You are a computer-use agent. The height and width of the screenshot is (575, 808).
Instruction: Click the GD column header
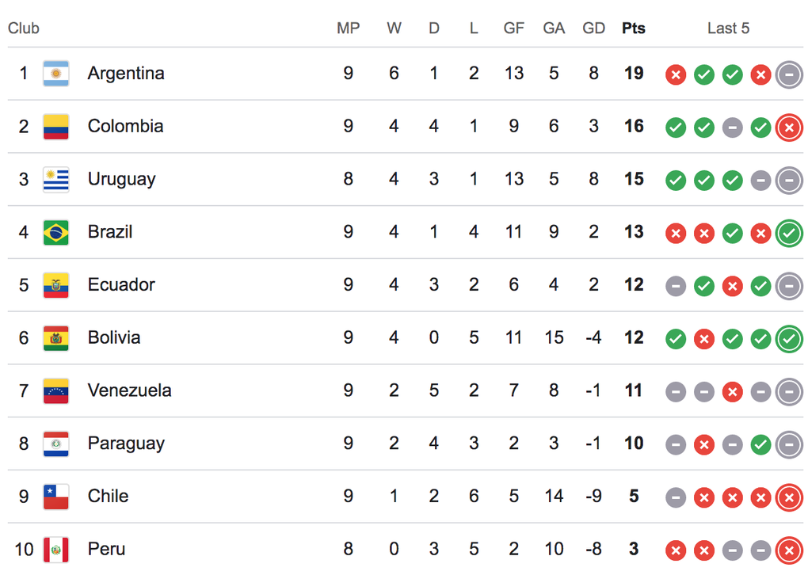pyautogui.click(x=593, y=29)
